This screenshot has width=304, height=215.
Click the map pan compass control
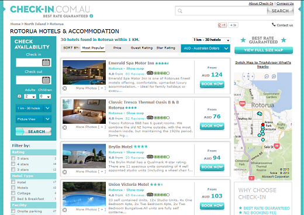pos(248,77)
